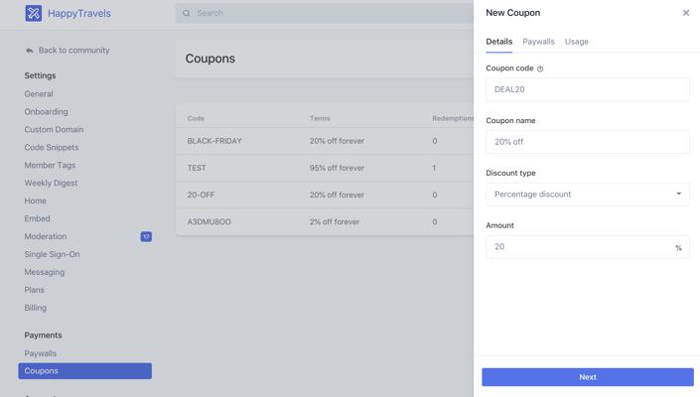Open the Weekly Digest settings page

pos(51,184)
